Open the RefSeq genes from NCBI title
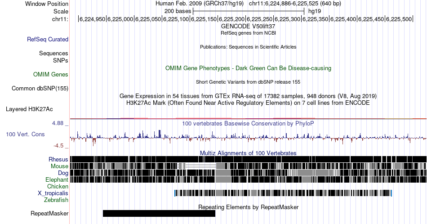 click(x=248, y=33)
